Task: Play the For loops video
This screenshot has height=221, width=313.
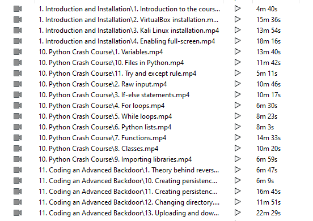Action: click(x=238, y=106)
